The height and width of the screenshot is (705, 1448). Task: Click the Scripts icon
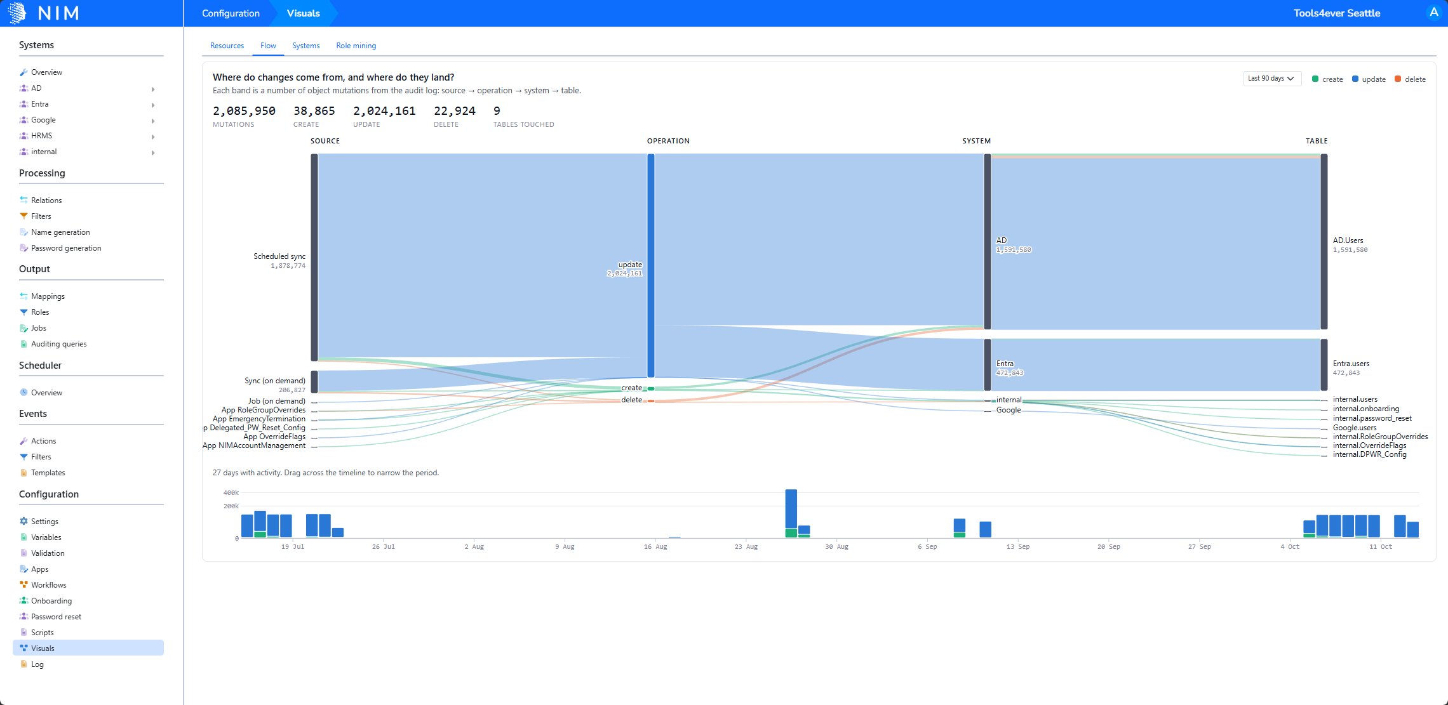click(x=23, y=632)
